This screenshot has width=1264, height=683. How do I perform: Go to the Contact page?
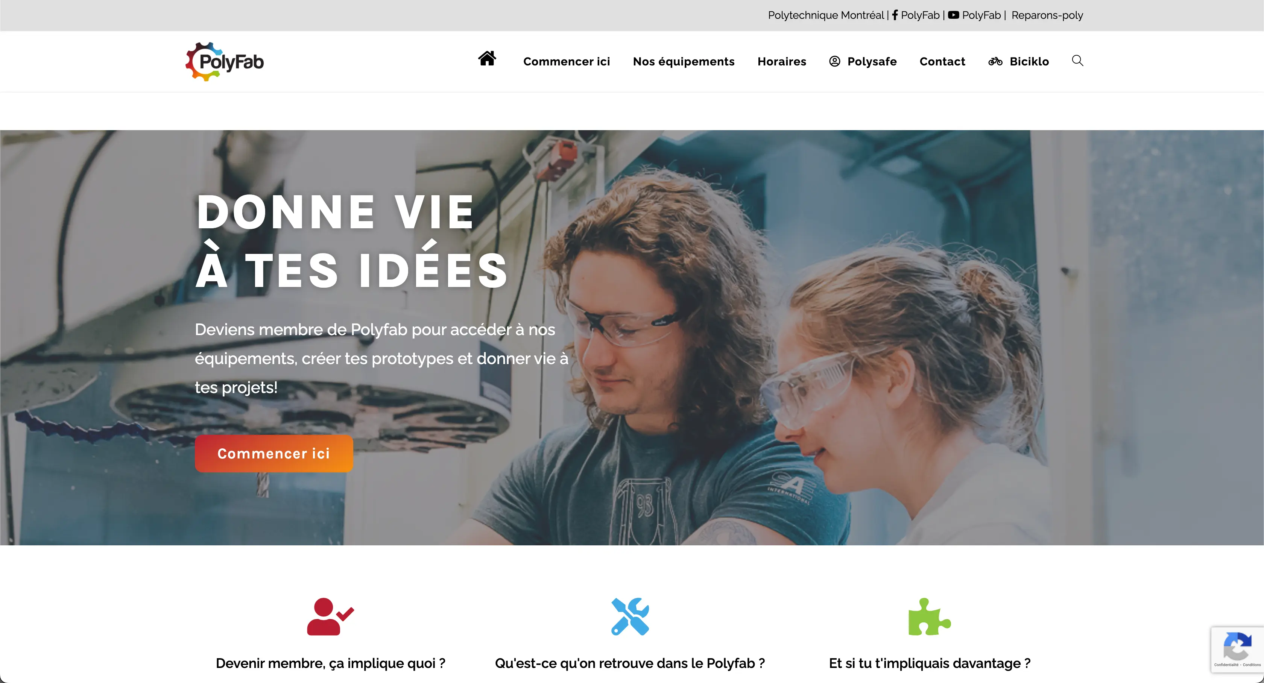(x=942, y=61)
